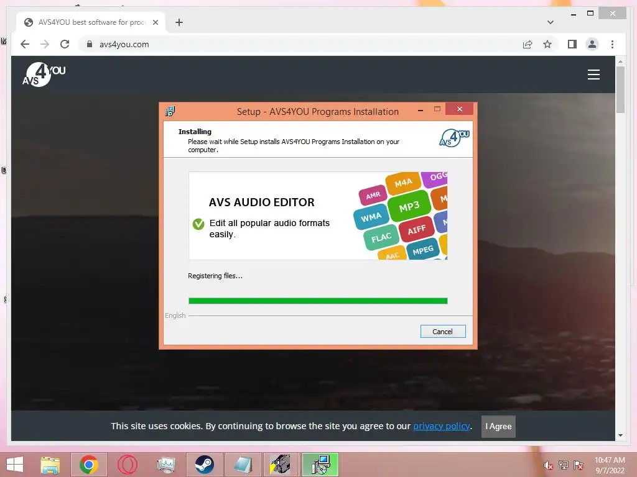Open File Explorer from the taskbar

pyautogui.click(x=50, y=465)
